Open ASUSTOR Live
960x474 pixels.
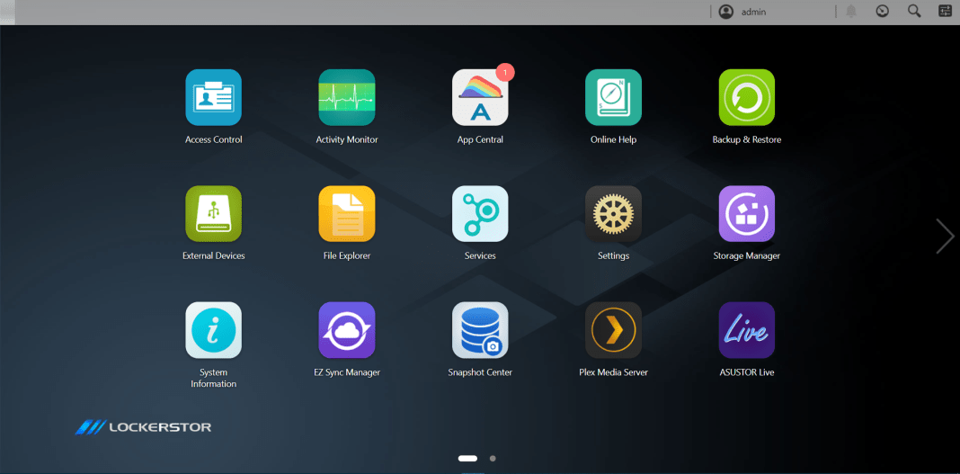click(x=747, y=330)
